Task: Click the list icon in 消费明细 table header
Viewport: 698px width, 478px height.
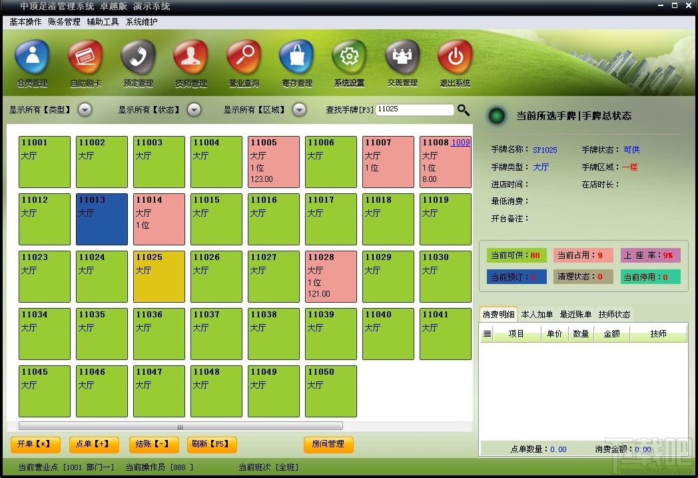Action: [487, 333]
